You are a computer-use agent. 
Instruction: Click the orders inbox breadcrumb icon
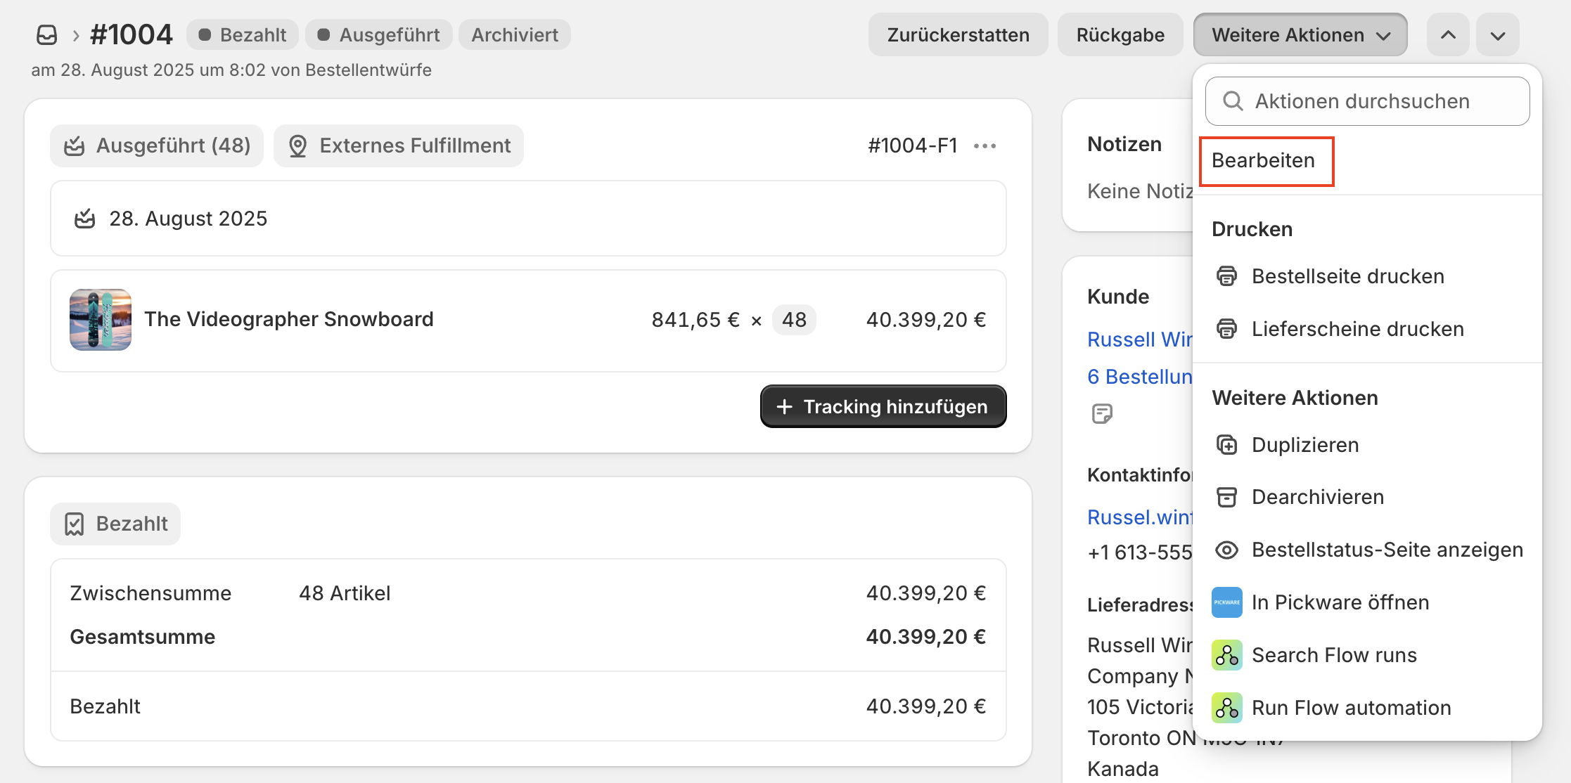(46, 35)
